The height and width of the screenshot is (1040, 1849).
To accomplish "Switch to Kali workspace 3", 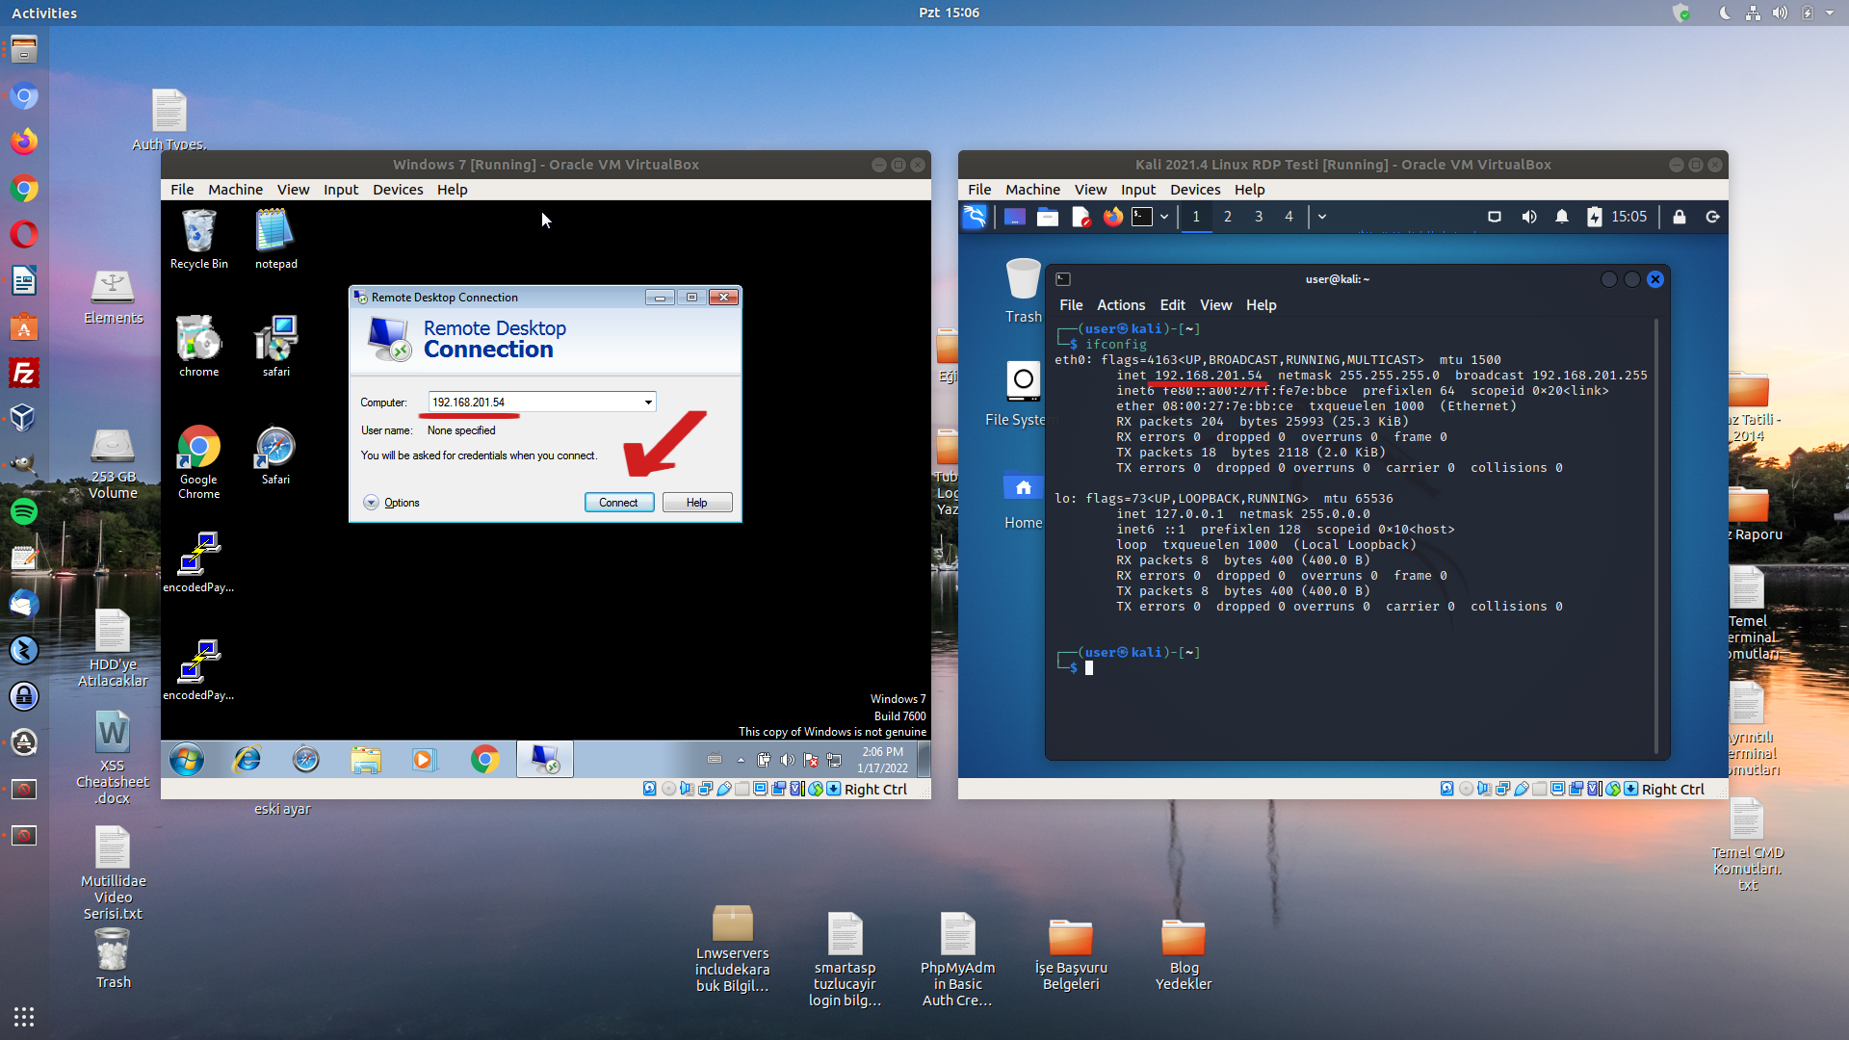I will [x=1258, y=217].
